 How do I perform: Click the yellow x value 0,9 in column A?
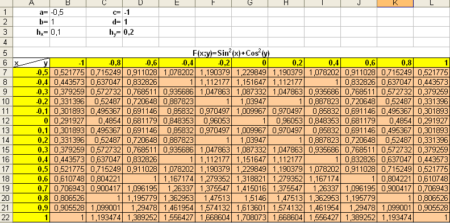tap(32, 208)
